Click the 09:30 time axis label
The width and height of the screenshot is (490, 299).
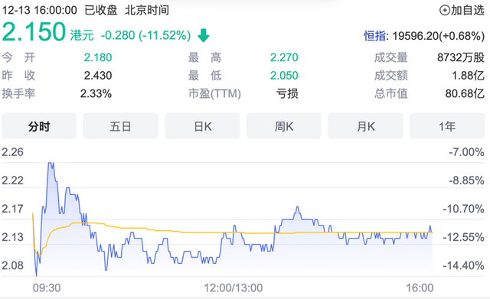coord(47,288)
